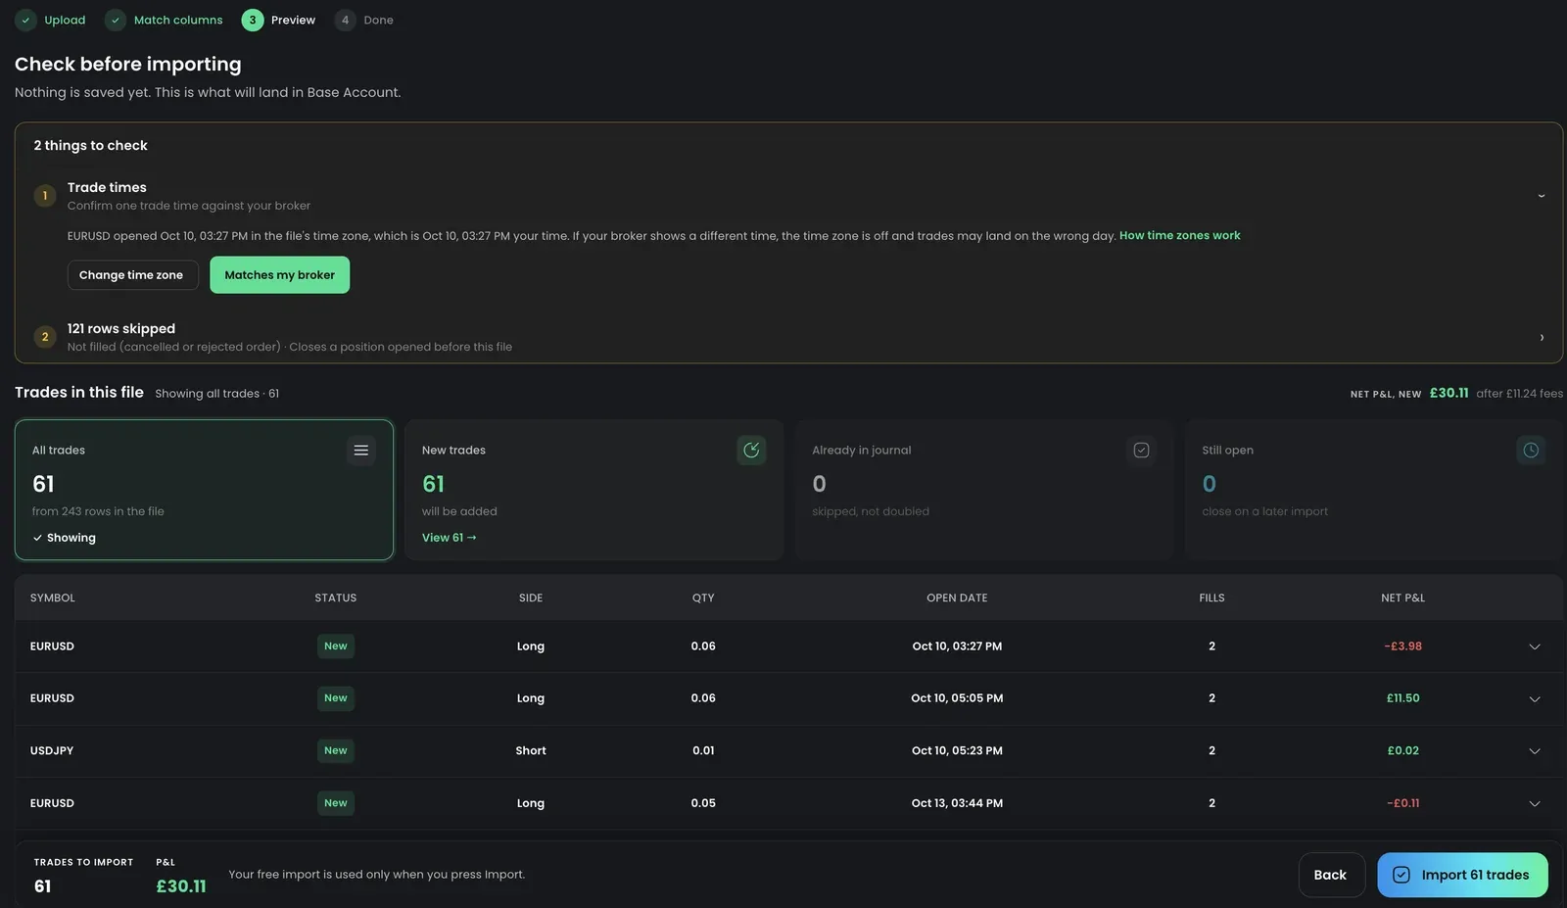Click the checkbox icon on Already in journal card

1141,451
